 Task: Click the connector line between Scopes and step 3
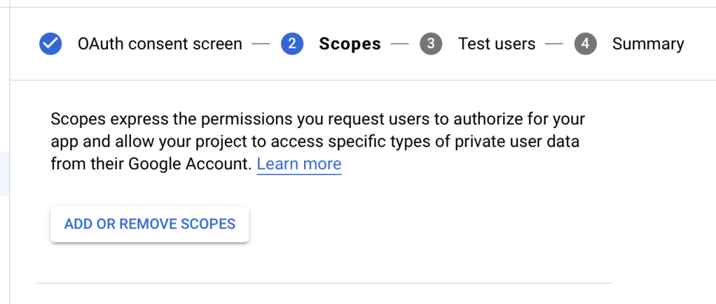pyautogui.click(x=400, y=44)
